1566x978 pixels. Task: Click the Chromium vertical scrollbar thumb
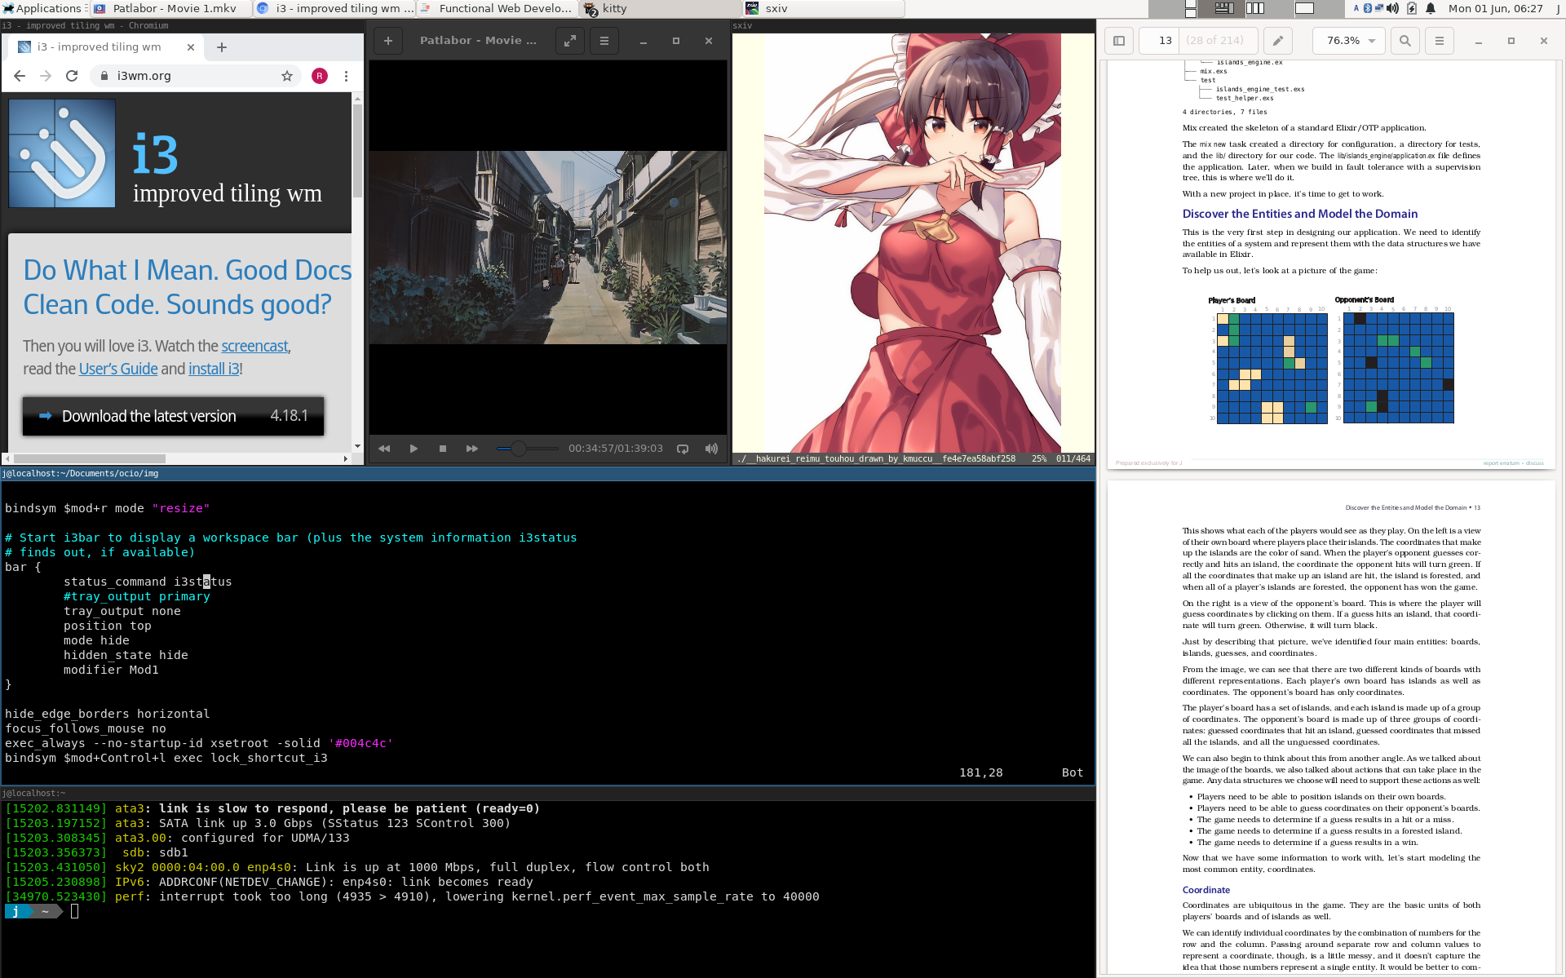357,151
